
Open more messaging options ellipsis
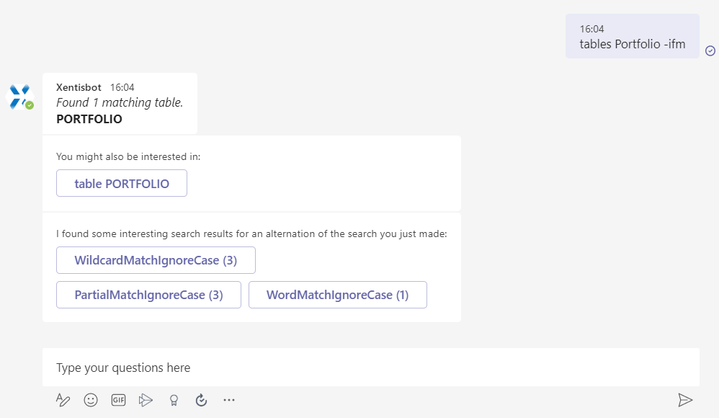coord(229,400)
